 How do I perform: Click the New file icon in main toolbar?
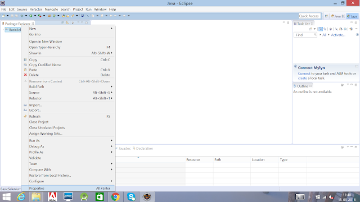3,16
